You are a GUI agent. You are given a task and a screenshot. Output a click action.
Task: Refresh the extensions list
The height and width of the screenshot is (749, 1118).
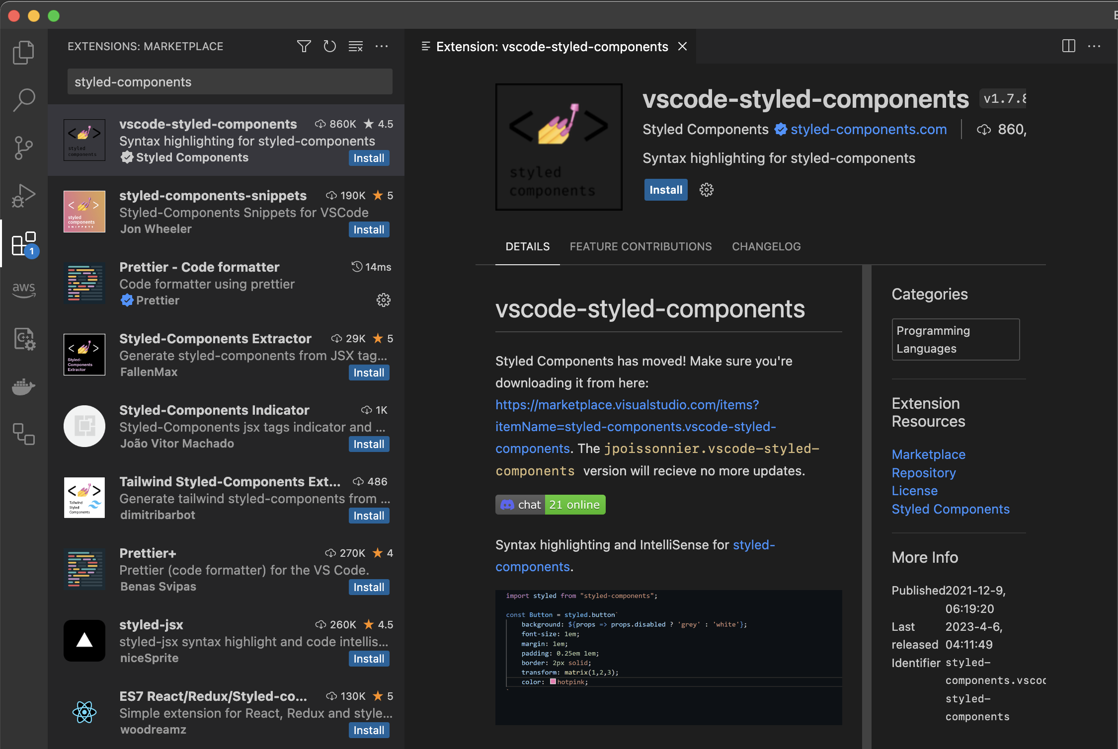(x=329, y=46)
